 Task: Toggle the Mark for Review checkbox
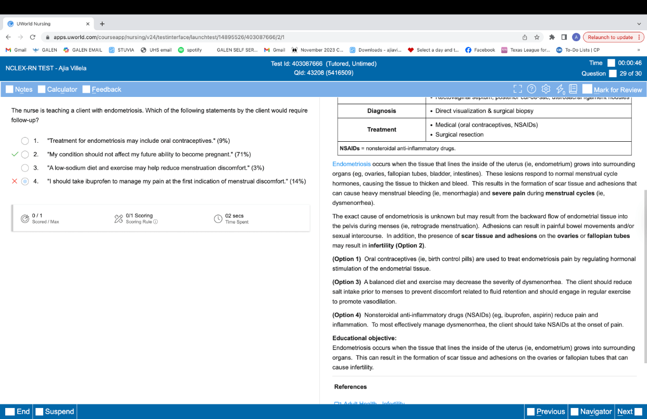[587, 89]
